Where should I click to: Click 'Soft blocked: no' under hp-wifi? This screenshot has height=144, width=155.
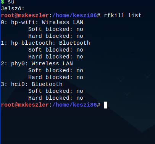[56, 29]
